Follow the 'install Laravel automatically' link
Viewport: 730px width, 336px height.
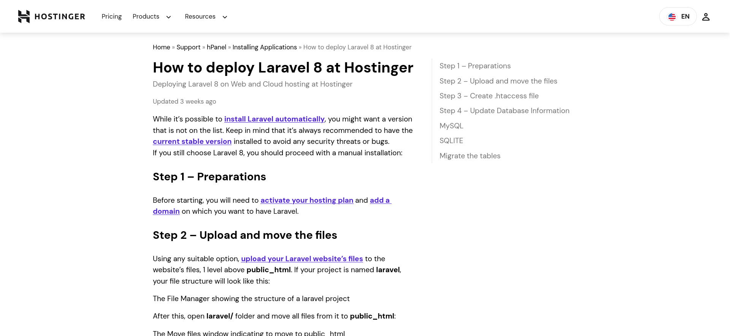(274, 119)
